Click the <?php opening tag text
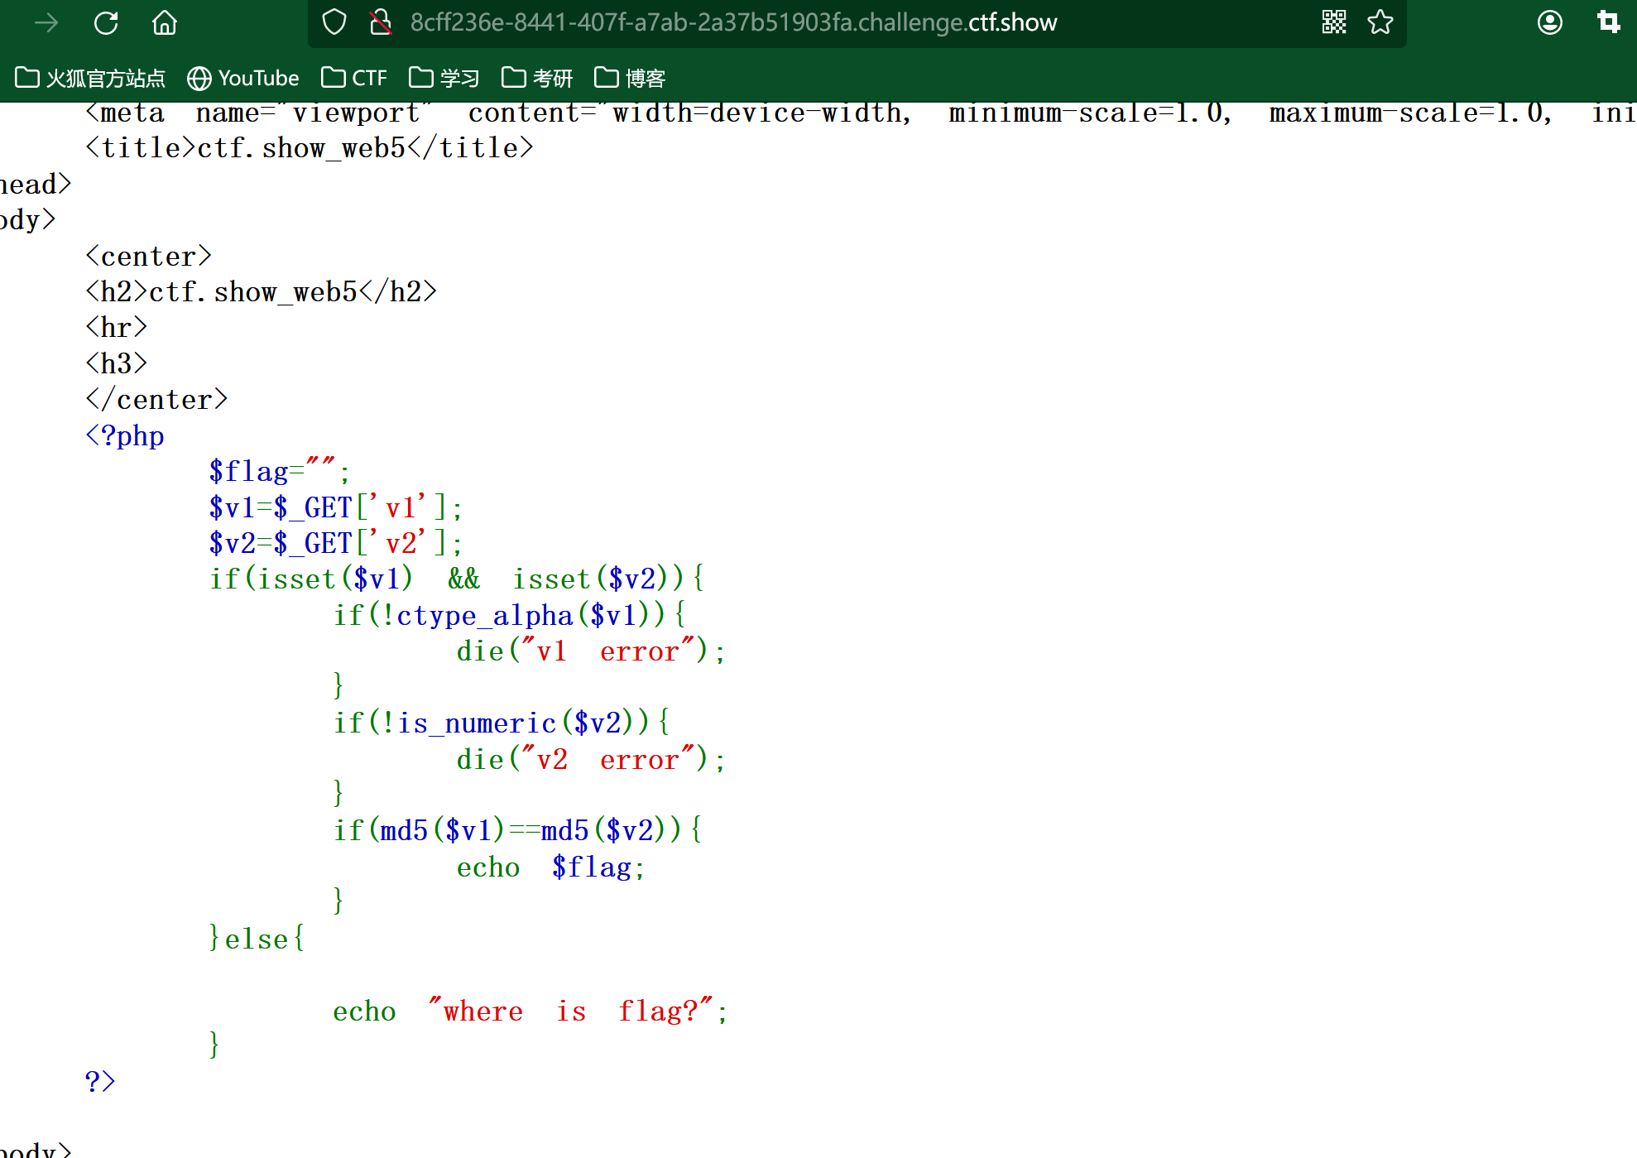The width and height of the screenshot is (1637, 1158). point(125,435)
